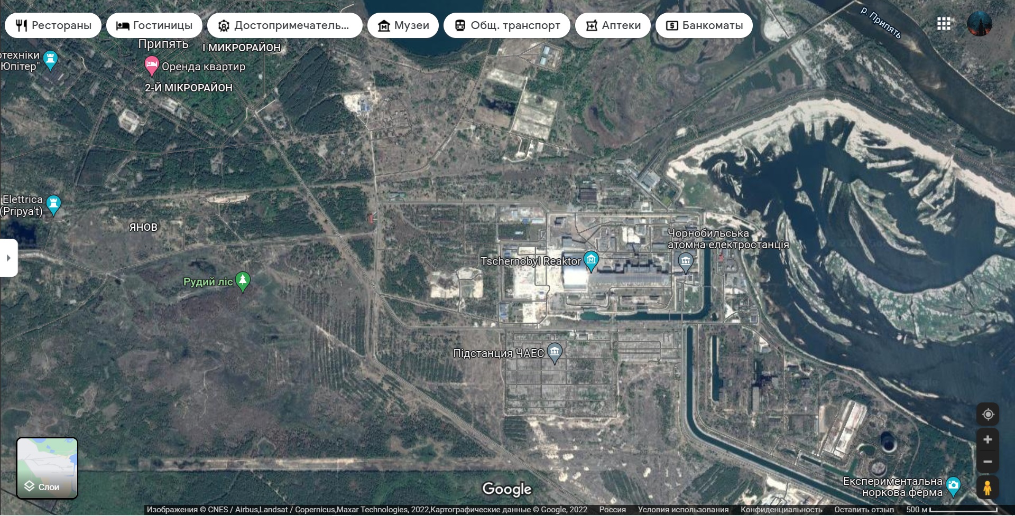Open Условия использования link
1015x516 pixels.
point(683,510)
